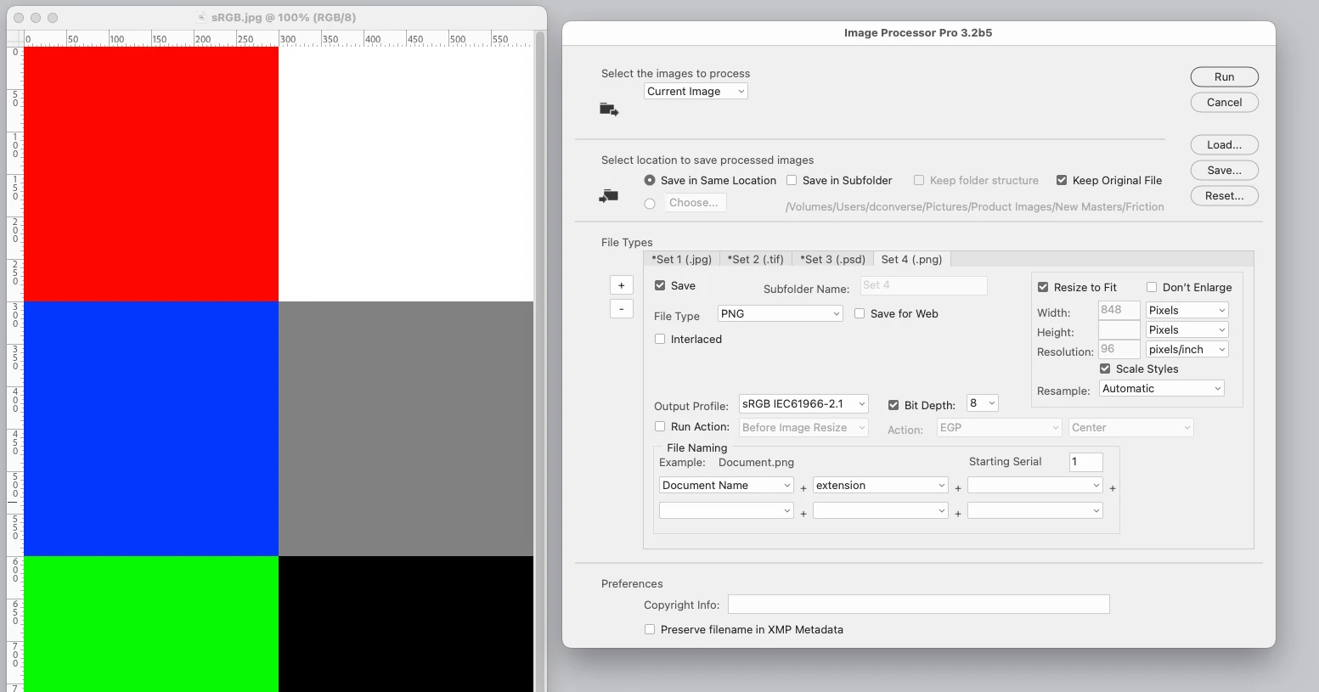Select the Set 4 (.png) tab

[911, 259]
